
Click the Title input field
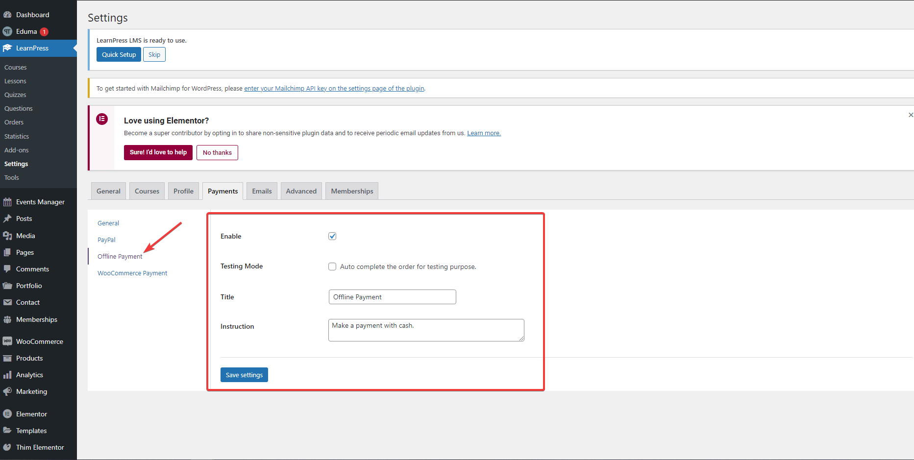(x=392, y=297)
